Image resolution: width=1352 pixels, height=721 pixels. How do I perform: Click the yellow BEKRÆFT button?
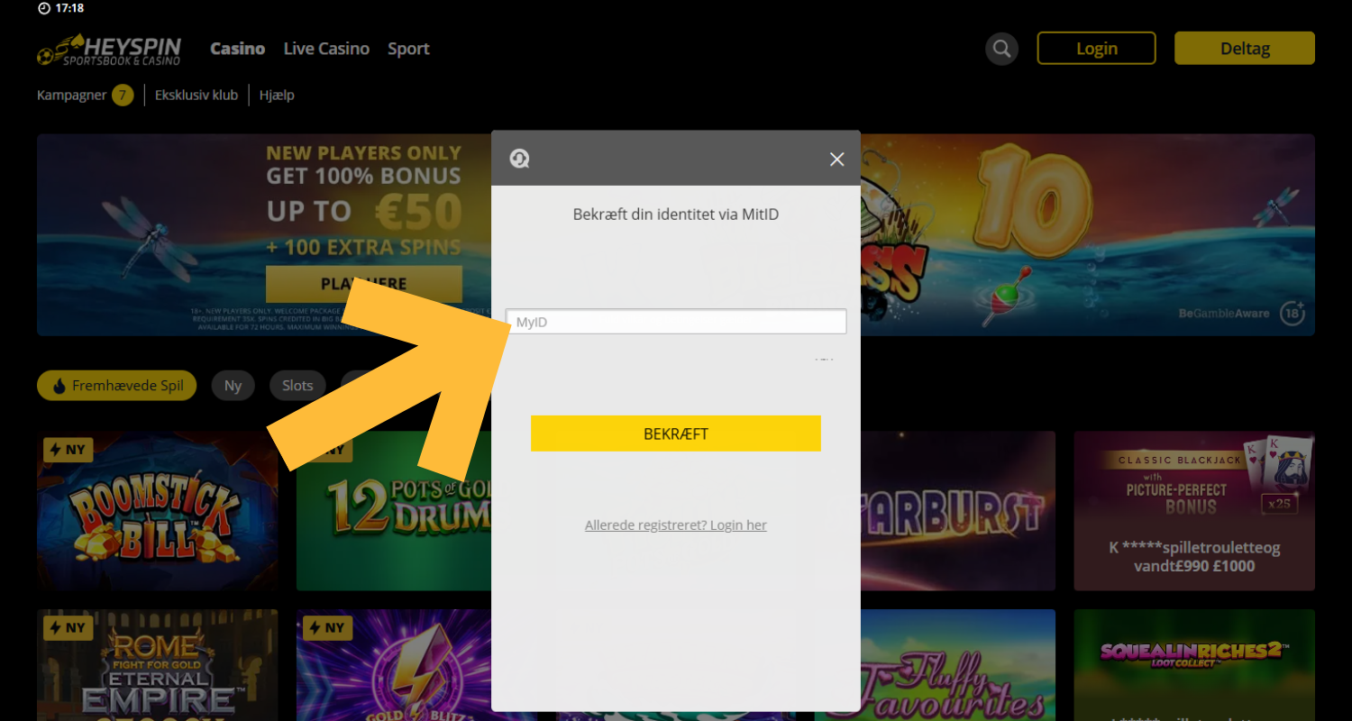[x=676, y=434]
